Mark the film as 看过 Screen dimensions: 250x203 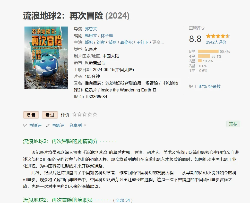tap(50, 115)
